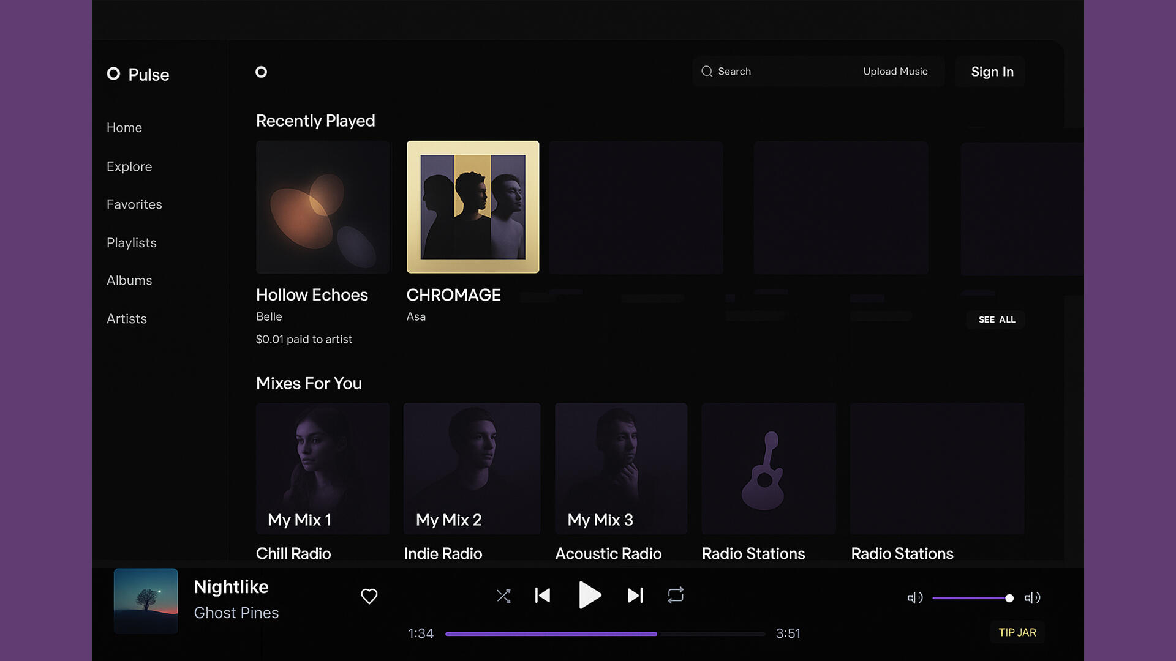Expand Recently Played with SEE ALL
Screen dimensions: 1176x661
(997, 319)
